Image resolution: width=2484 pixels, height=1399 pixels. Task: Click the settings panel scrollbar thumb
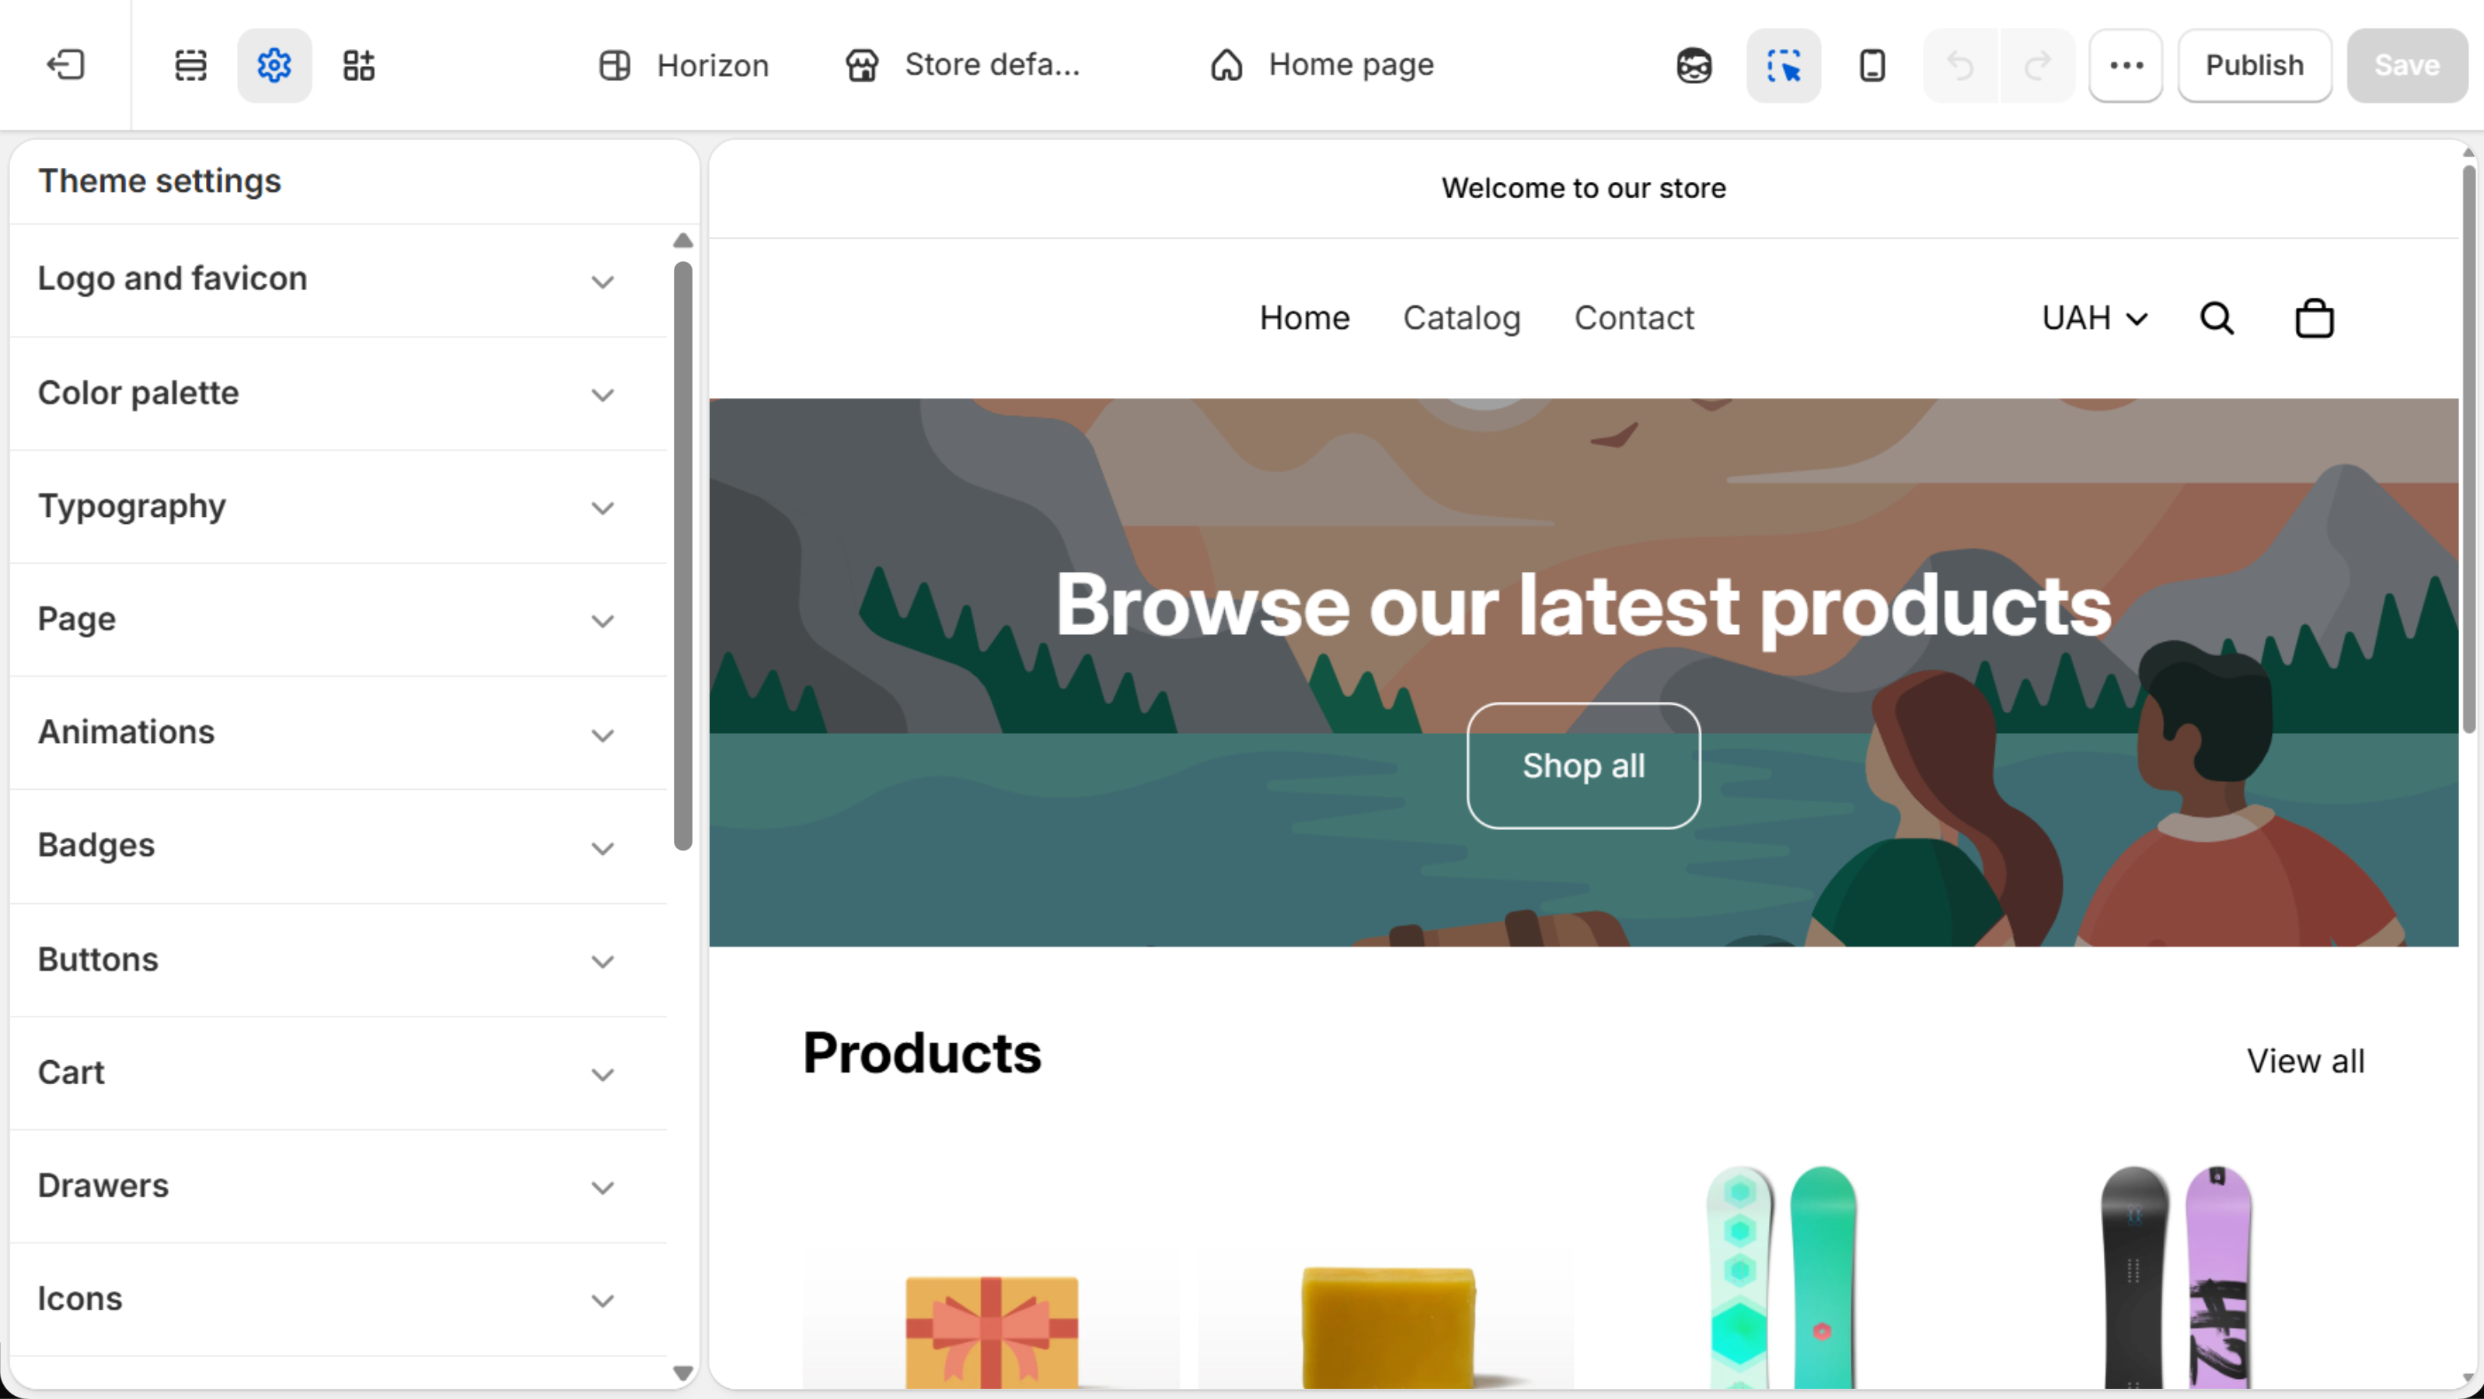point(682,556)
